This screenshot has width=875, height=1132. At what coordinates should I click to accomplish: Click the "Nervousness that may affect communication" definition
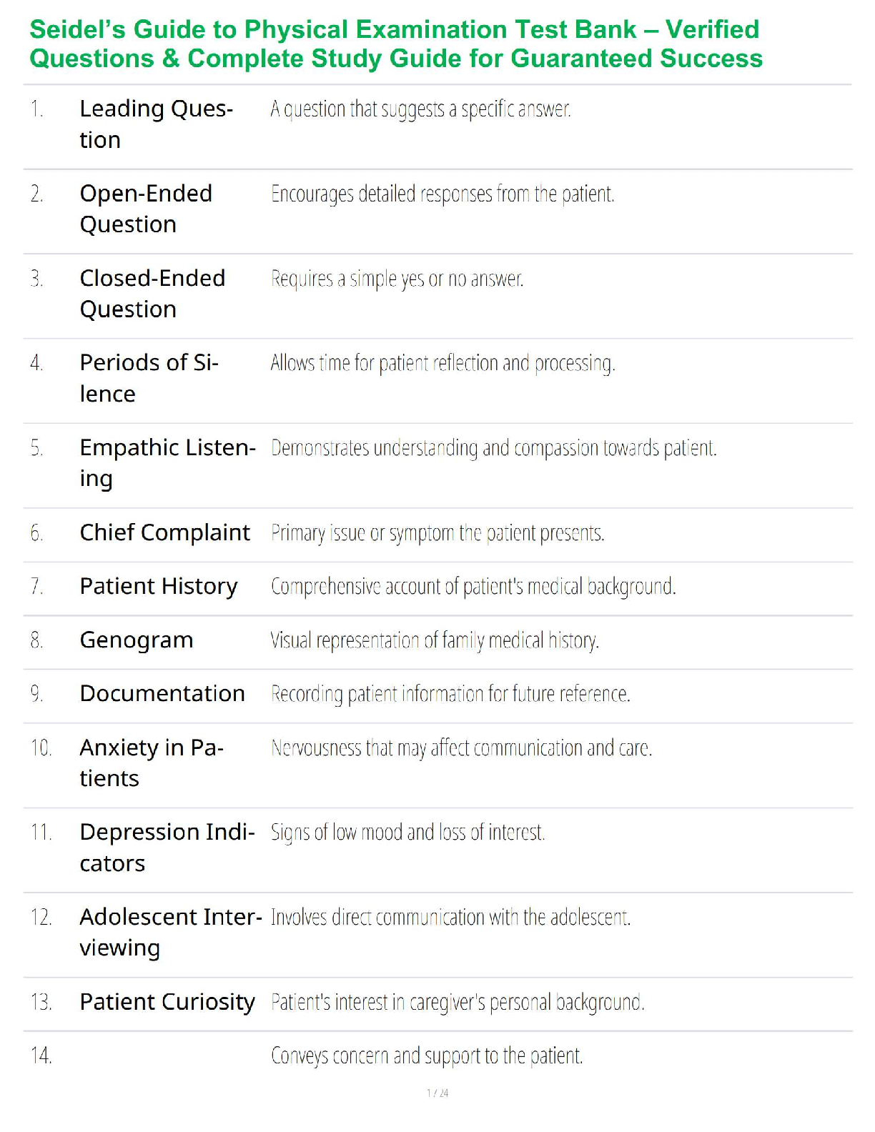coord(461,748)
